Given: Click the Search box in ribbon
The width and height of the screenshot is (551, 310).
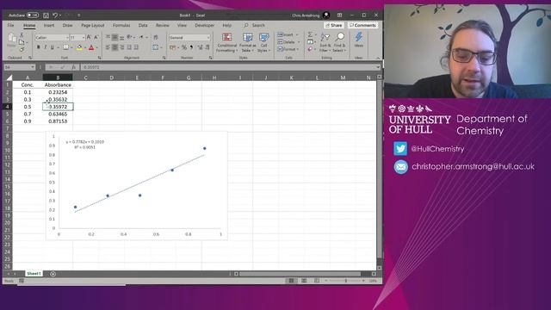Looking at the screenshot, I should tap(257, 25).
